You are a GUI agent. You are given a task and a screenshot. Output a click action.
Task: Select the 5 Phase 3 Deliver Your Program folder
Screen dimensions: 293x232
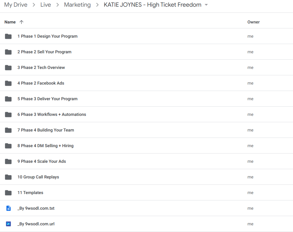pyautogui.click(x=48, y=99)
